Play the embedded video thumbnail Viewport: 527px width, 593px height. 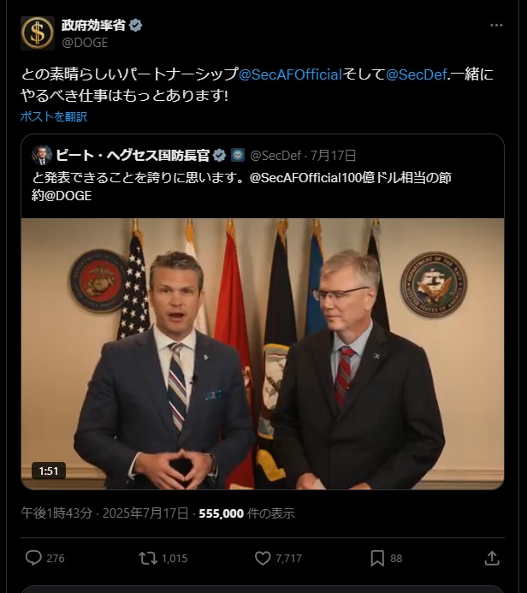263,353
